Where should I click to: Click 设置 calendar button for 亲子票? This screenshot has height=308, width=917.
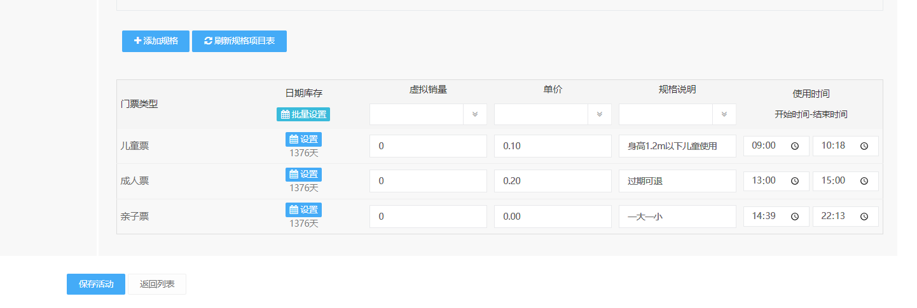pos(303,210)
